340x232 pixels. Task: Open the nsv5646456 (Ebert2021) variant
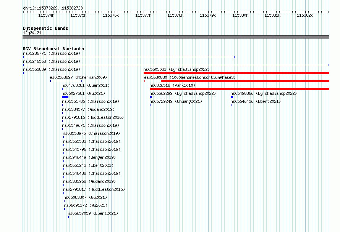pyautogui.click(x=256, y=101)
